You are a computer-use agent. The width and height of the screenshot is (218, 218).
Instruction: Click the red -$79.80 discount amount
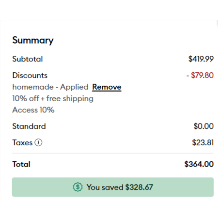pyautogui.click(x=200, y=75)
